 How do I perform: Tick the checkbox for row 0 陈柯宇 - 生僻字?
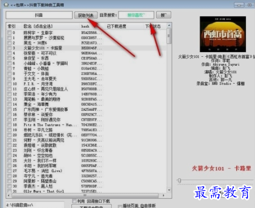point(9,33)
